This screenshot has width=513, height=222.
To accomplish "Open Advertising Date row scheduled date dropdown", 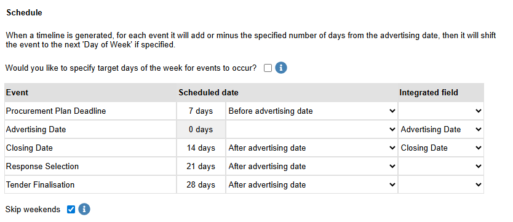I will tap(311, 130).
